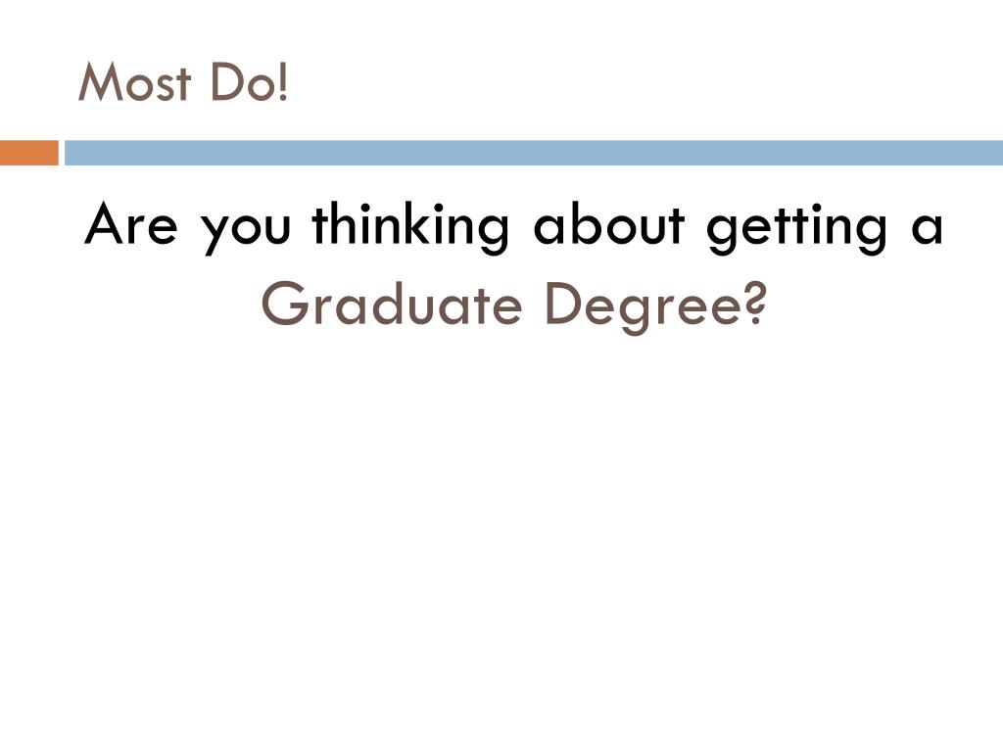The width and height of the screenshot is (1003, 752).
Task: Click the brown word "Graduate"
Action: click(x=392, y=304)
